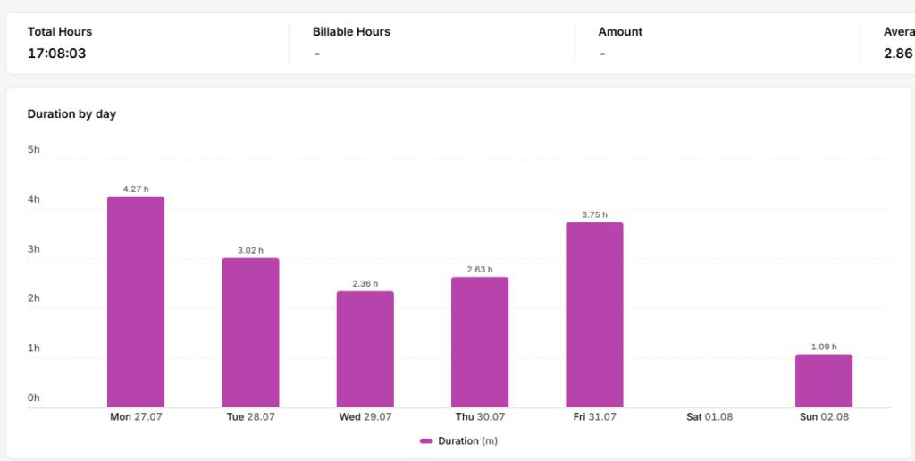Image resolution: width=915 pixels, height=461 pixels.
Task: Toggle the Duration legend color swatch
Action: coord(426,441)
